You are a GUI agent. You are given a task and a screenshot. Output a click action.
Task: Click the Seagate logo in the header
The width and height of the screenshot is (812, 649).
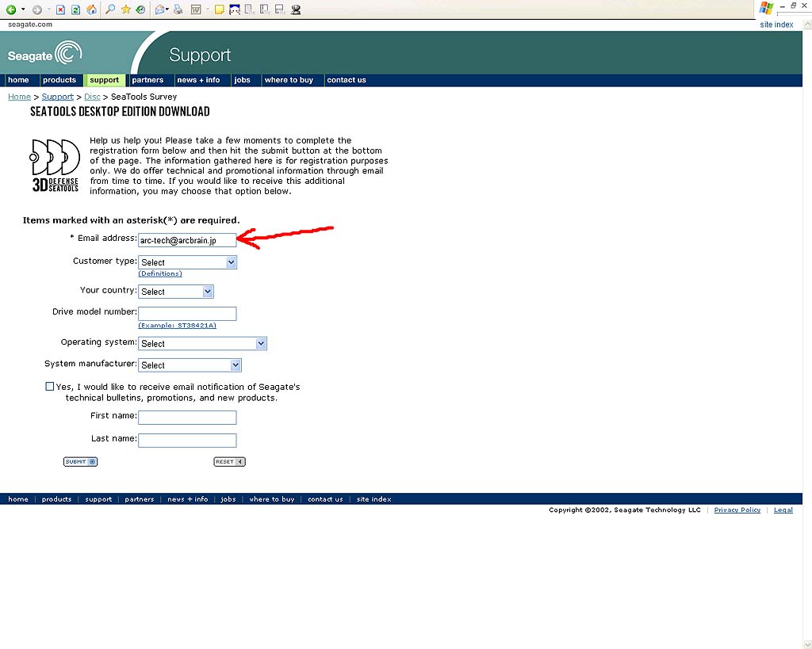[x=44, y=53]
